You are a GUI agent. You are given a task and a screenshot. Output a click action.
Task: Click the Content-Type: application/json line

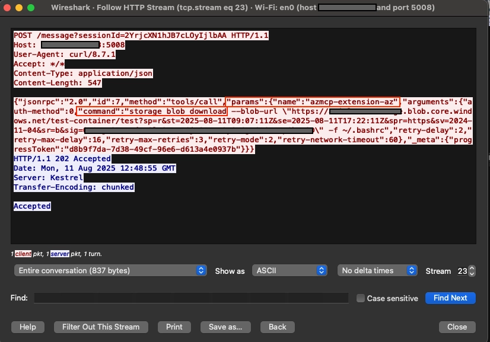[83, 73]
